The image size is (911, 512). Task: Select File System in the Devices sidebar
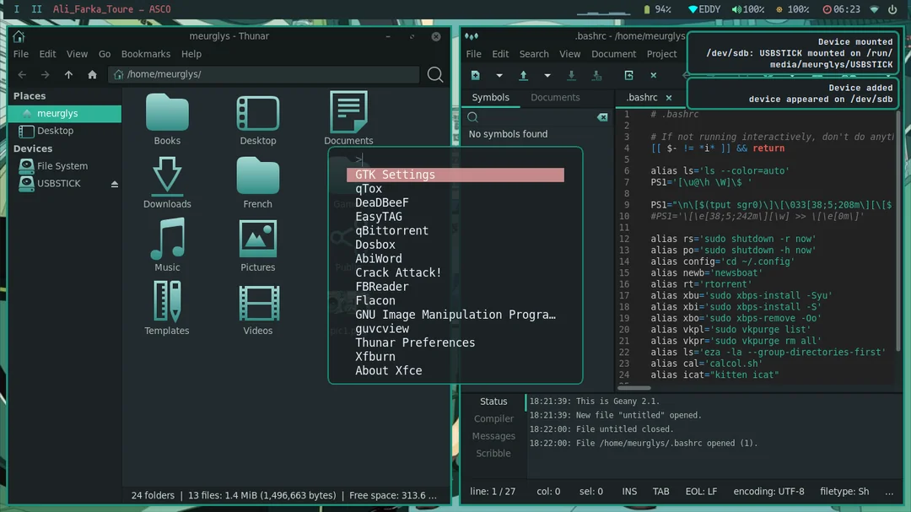(x=62, y=166)
